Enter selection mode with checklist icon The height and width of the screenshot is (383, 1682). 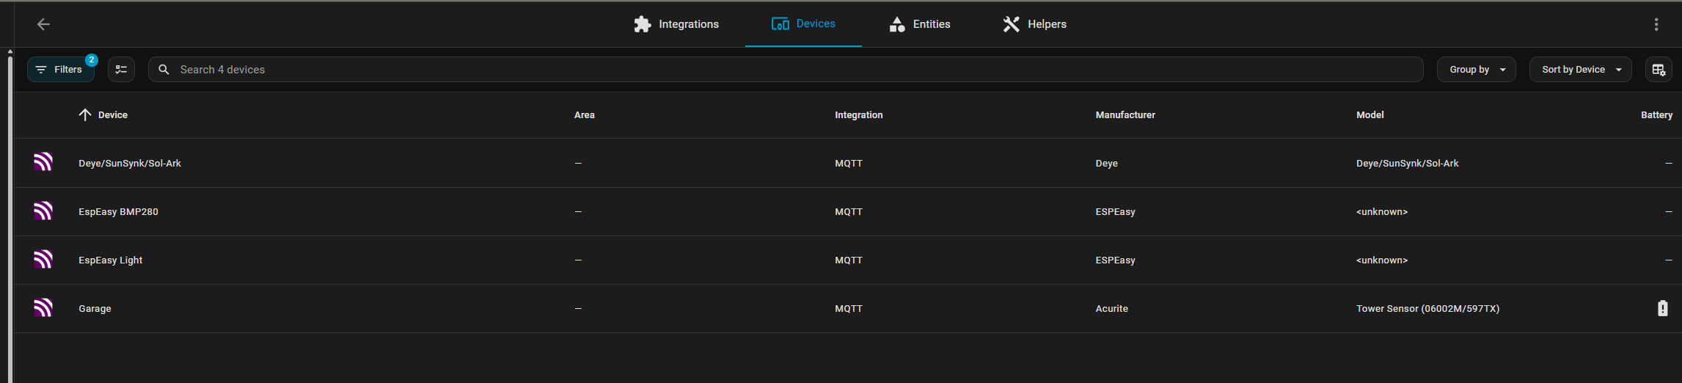pyautogui.click(x=121, y=70)
